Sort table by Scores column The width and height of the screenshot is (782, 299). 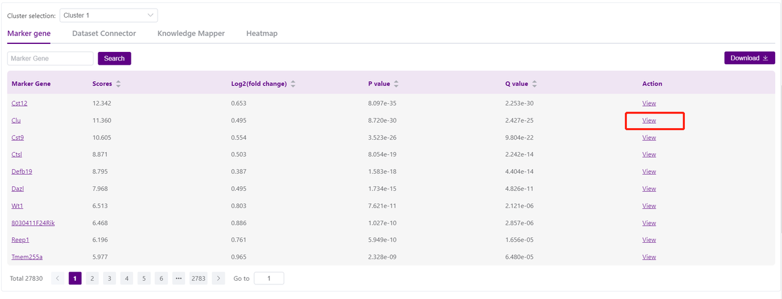pyautogui.click(x=118, y=84)
